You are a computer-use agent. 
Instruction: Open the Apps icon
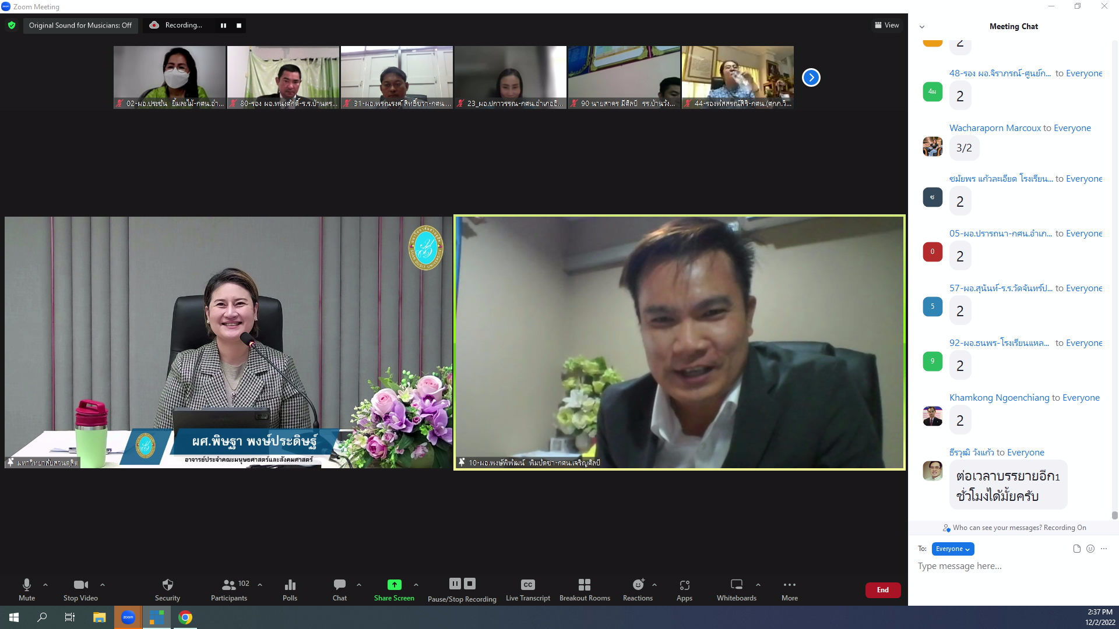coord(684,585)
